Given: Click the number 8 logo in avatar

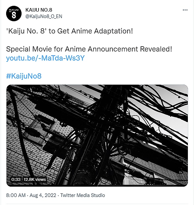Looking at the screenshot, I should click(x=14, y=14).
